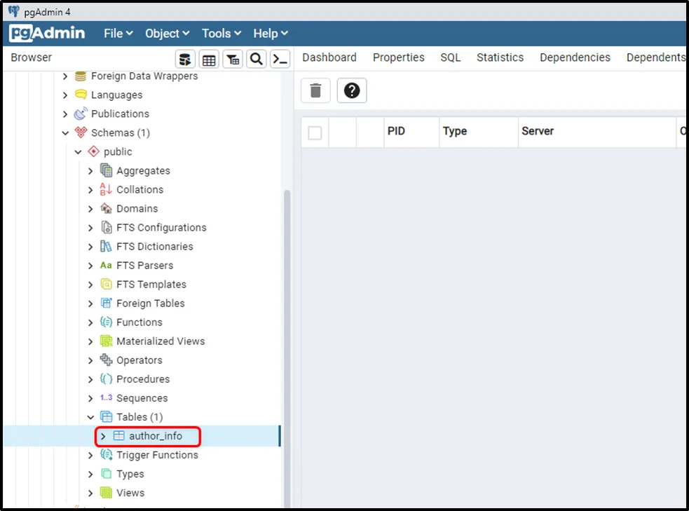The width and height of the screenshot is (689, 511).
Task: Click the question mark help icon
Action: (x=352, y=90)
